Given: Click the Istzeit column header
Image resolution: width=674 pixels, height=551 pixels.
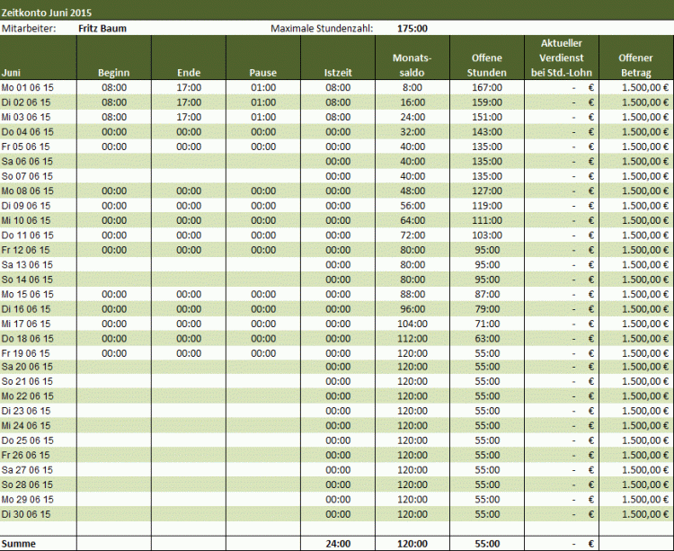Looking at the screenshot, I should coord(338,73).
